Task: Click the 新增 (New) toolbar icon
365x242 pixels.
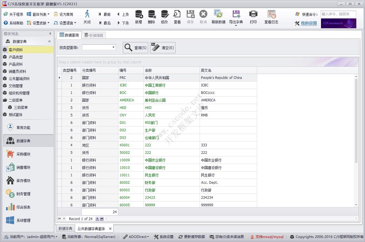Action: click(138, 17)
